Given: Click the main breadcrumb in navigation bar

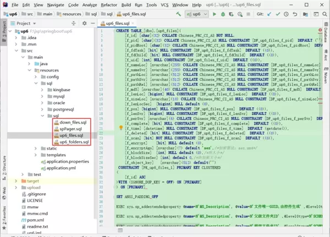Looking at the screenshot, I should click(47, 14).
